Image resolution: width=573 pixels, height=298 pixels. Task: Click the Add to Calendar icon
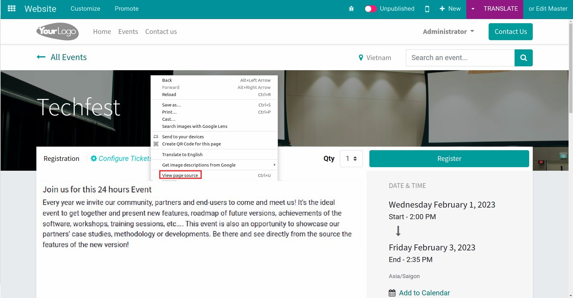click(x=392, y=293)
